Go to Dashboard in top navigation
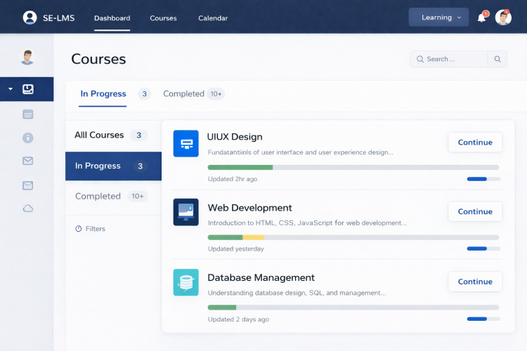 [x=112, y=18]
